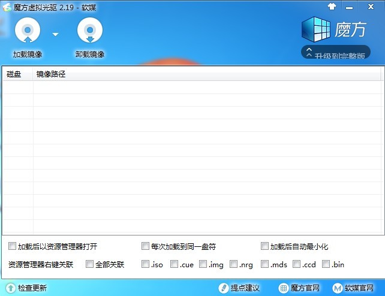Click the 魔方 cube logo
Image resolution: width=385 pixels, height=296 pixels.
(316, 29)
